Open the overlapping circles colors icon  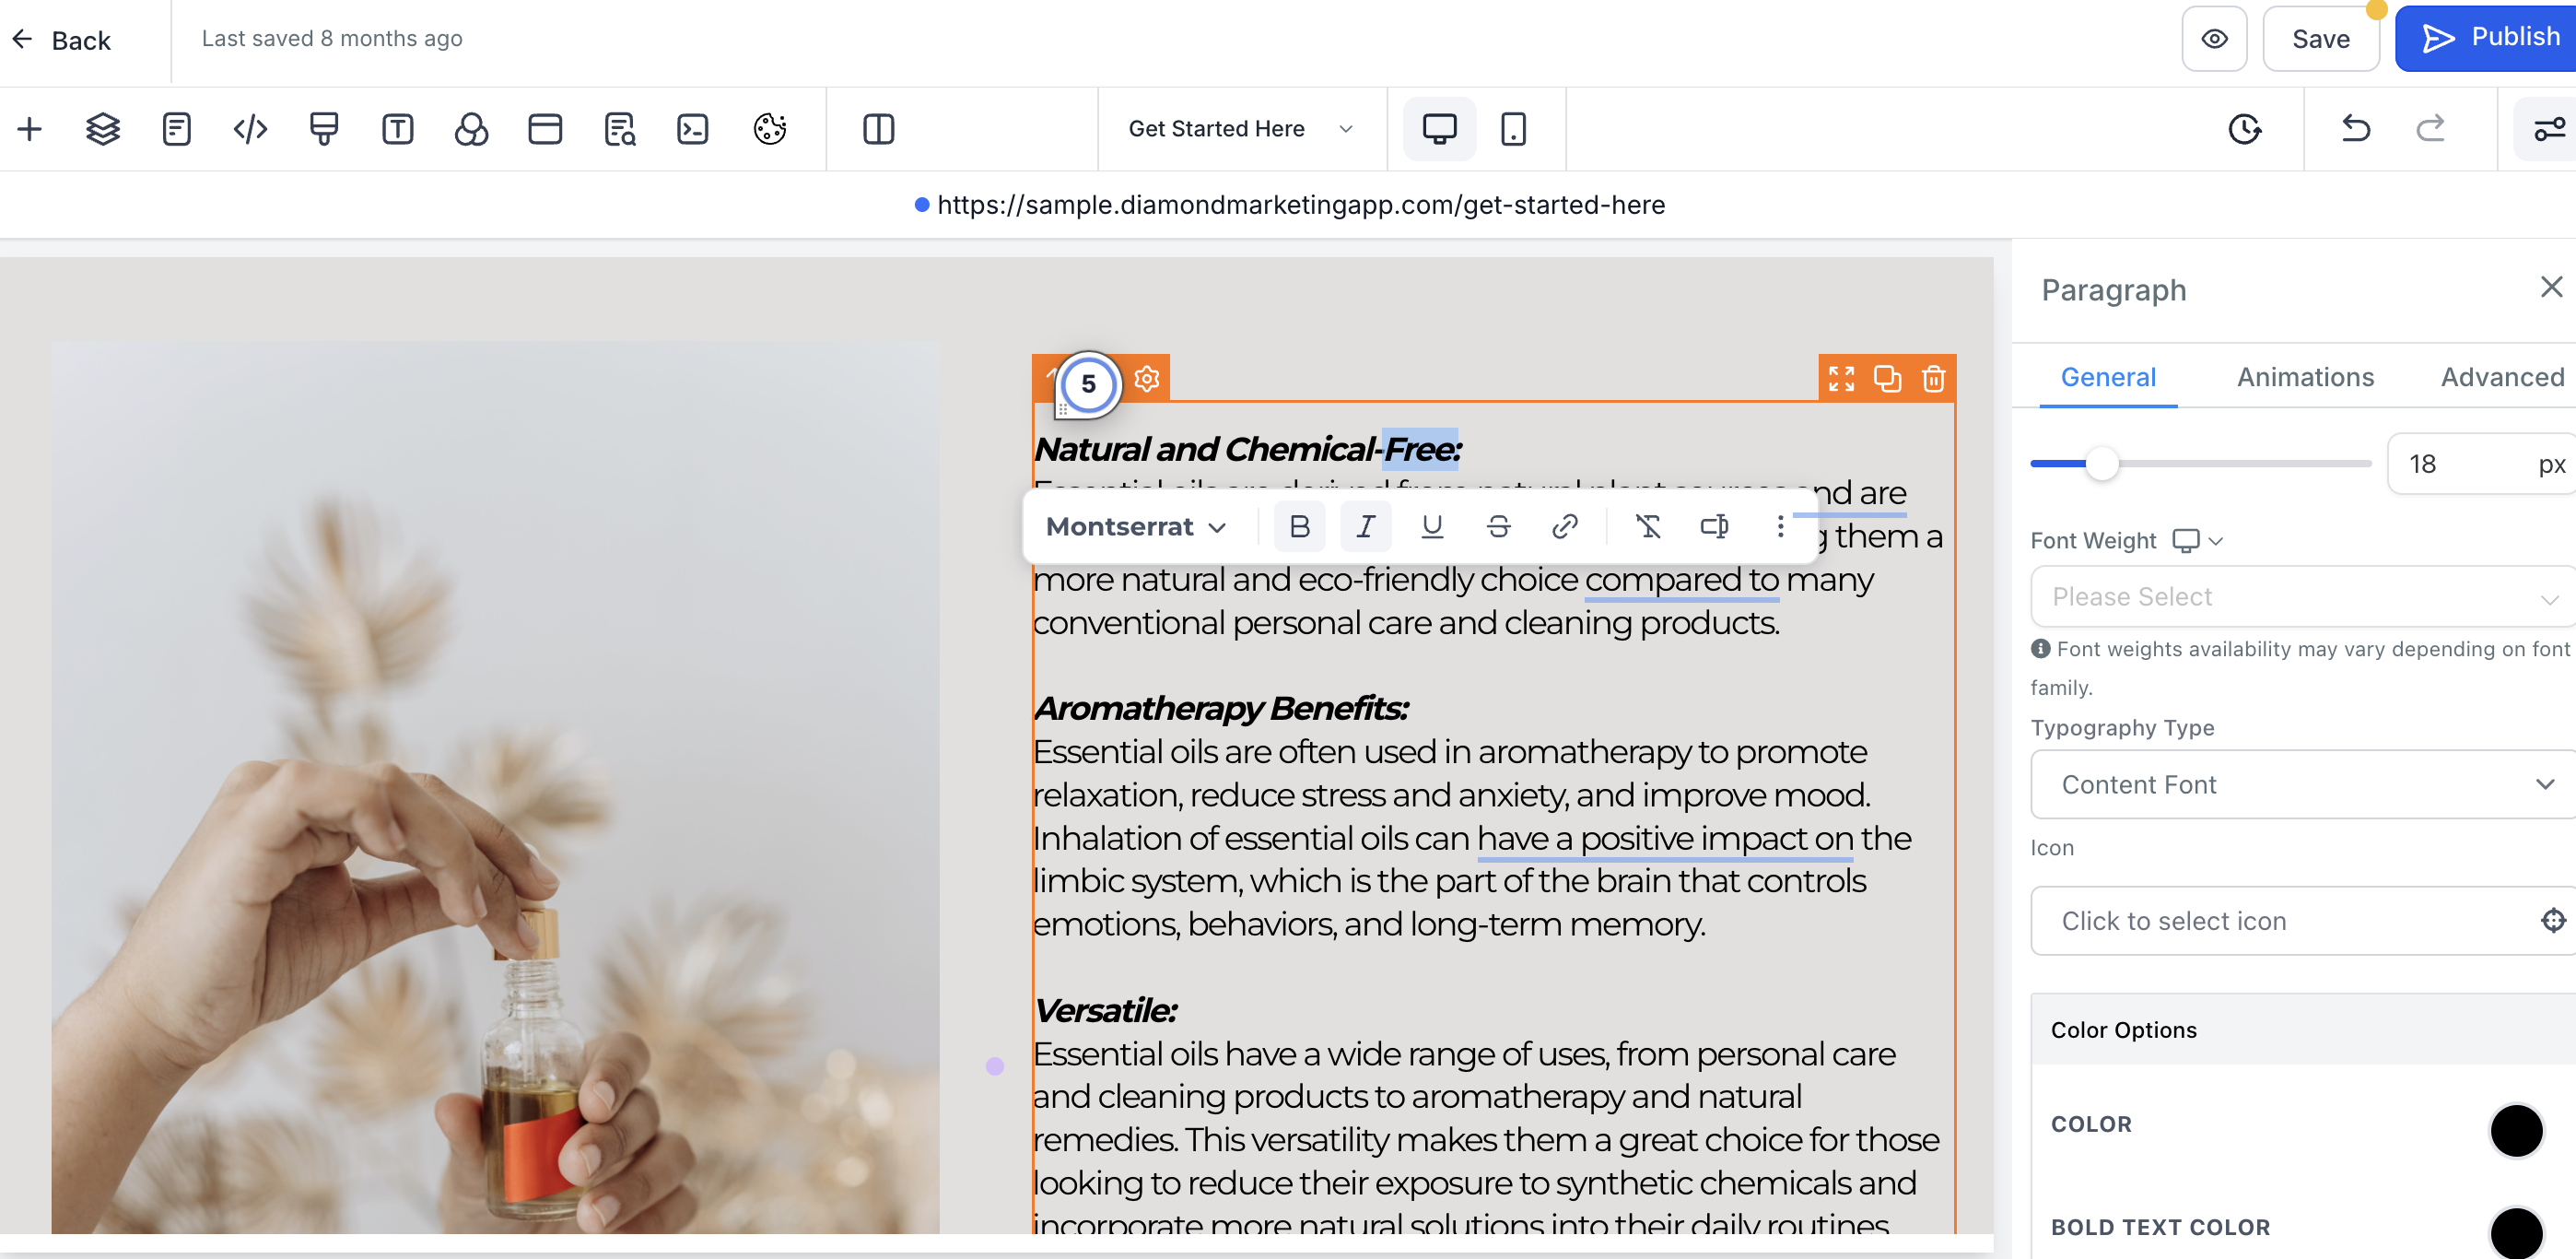coord(471,129)
